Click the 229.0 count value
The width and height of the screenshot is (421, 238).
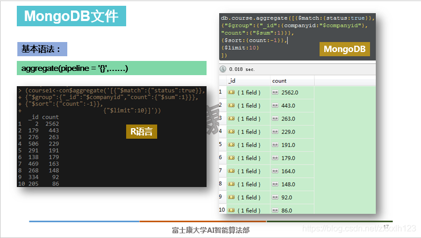point(288,132)
